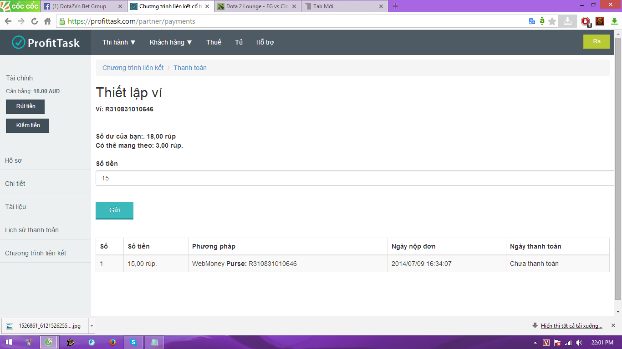Image resolution: width=622 pixels, height=349 pixels.
Task: Open the downloaded 1526861 jpg file
Action: pyautogui.click(x=45, y=326)
